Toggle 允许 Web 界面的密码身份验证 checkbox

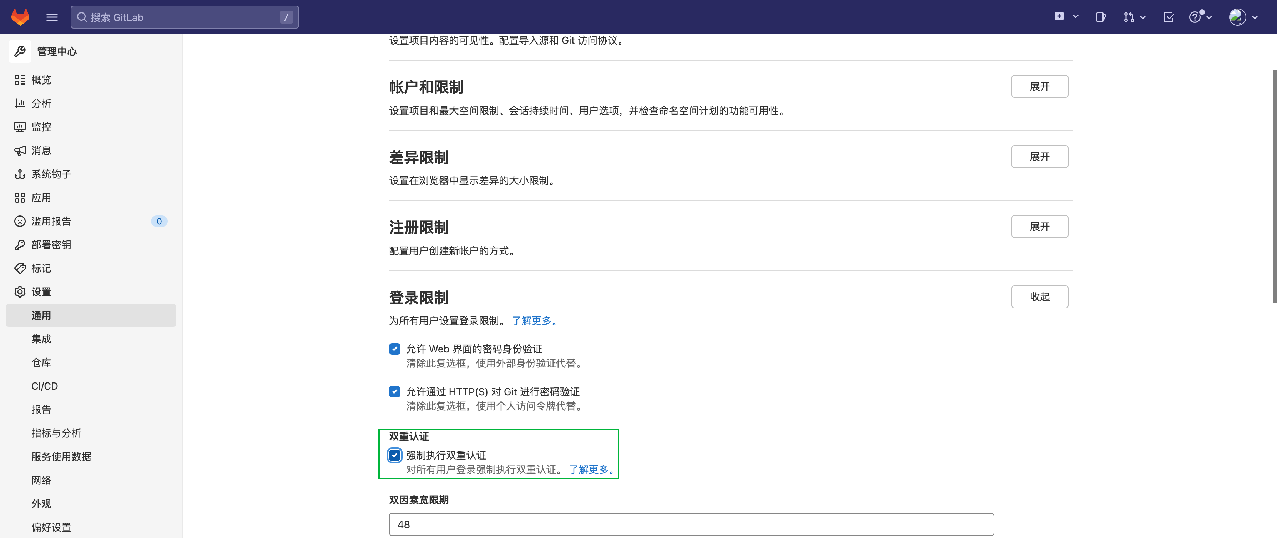(395, 349)
